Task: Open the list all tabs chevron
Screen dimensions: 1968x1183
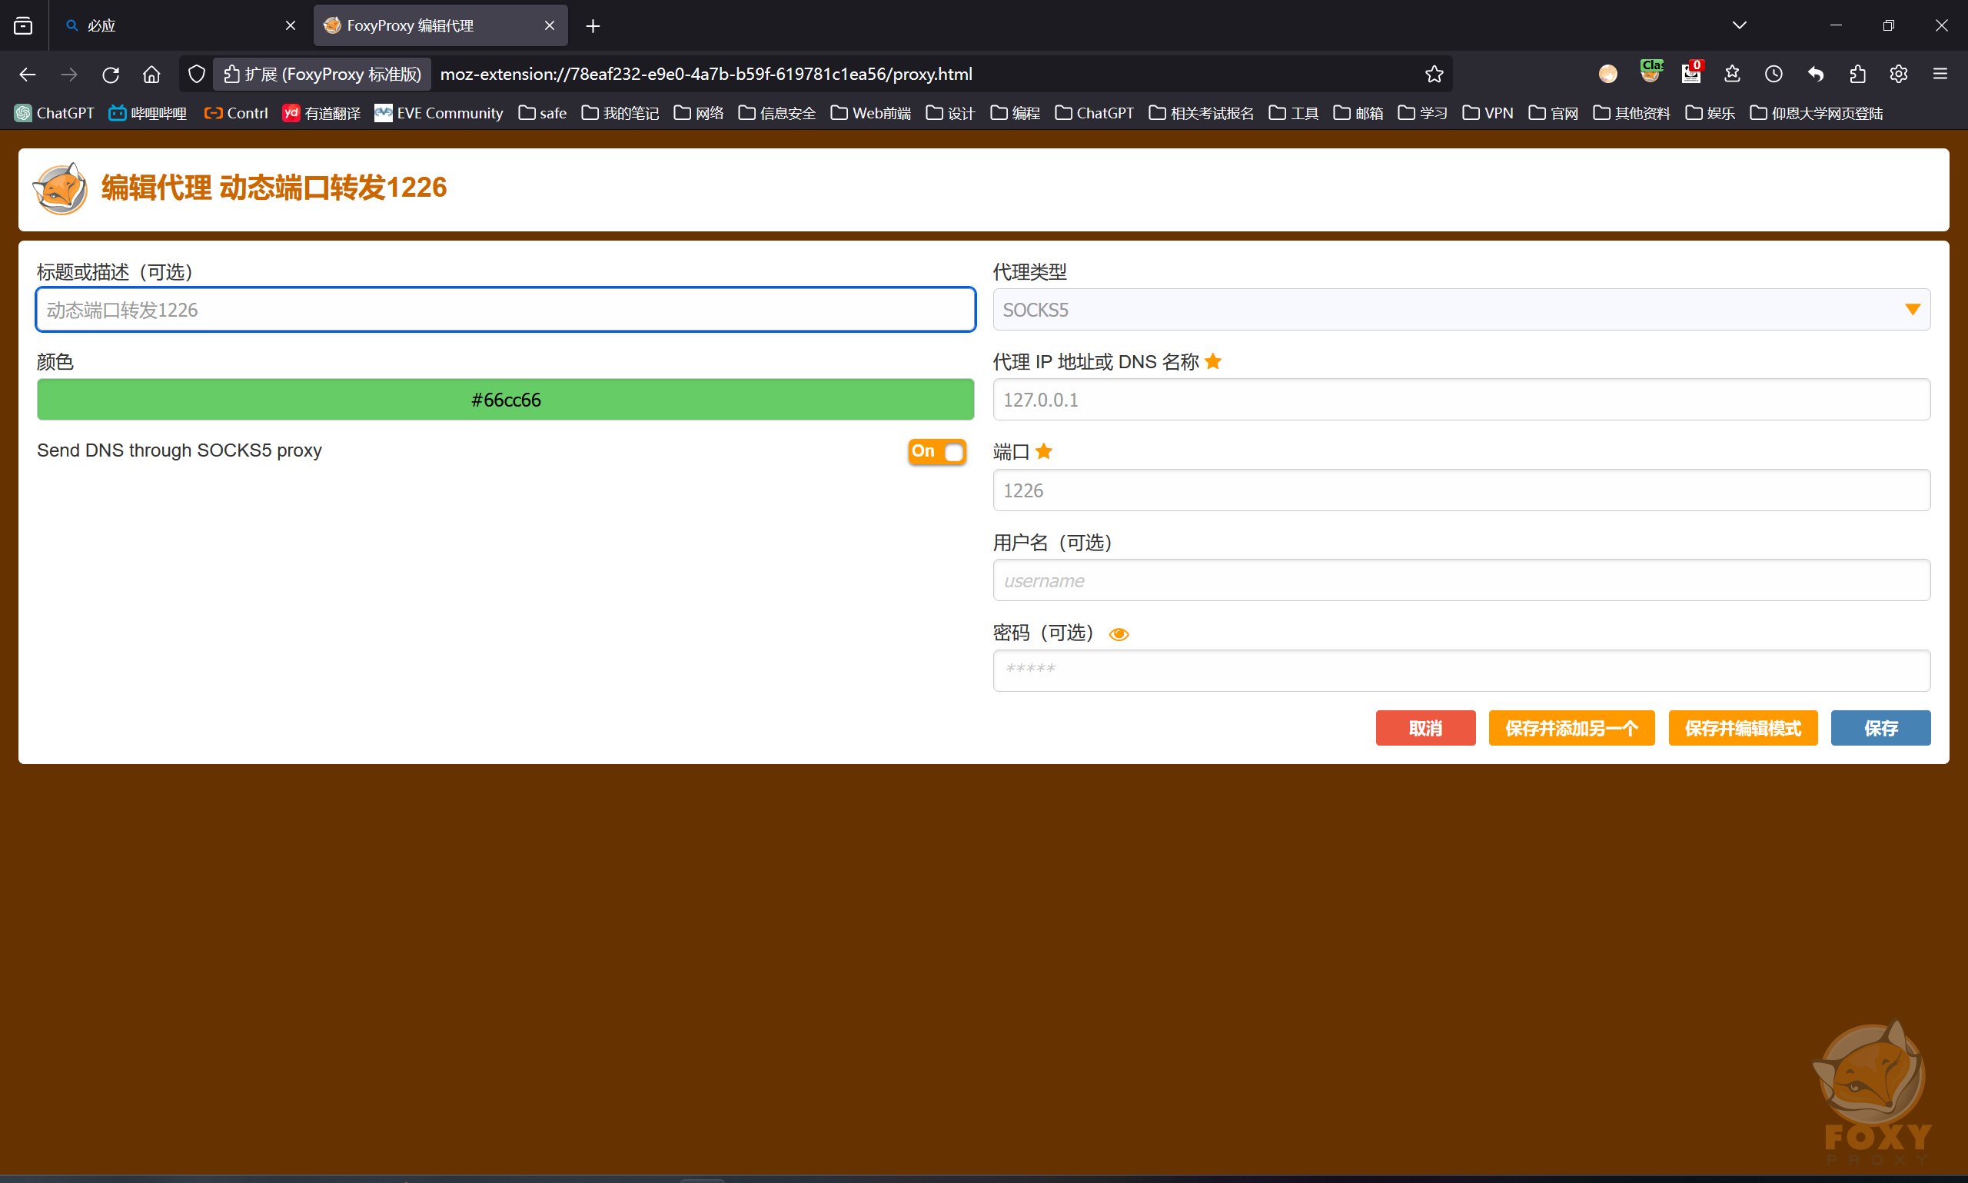Action: tap(1739, 25)
